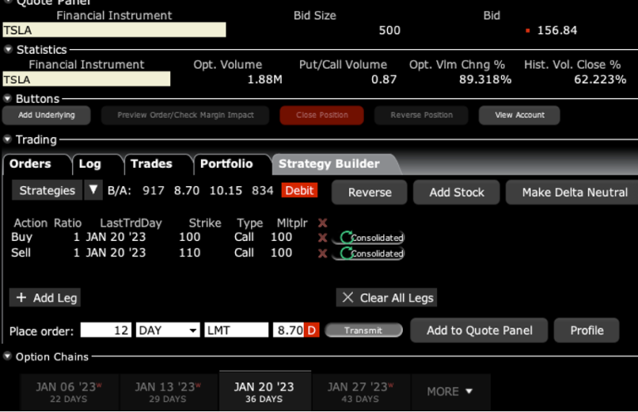Viewport: 638px width, 412px height.
Task: Click the red Close Position button
Action: (321, 115)
